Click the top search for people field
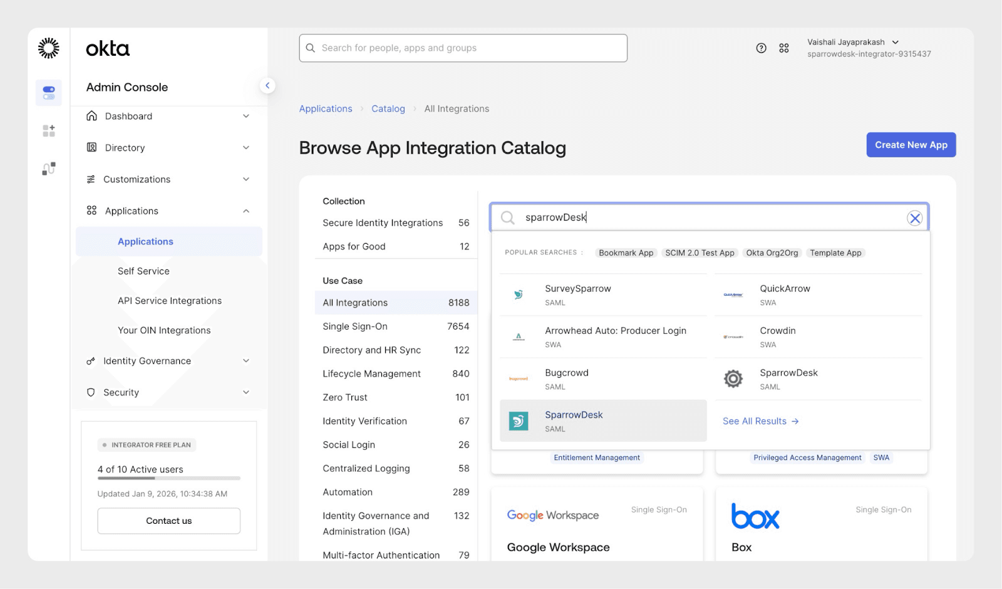Screen dimensions: 1002x589 (463, 48)
